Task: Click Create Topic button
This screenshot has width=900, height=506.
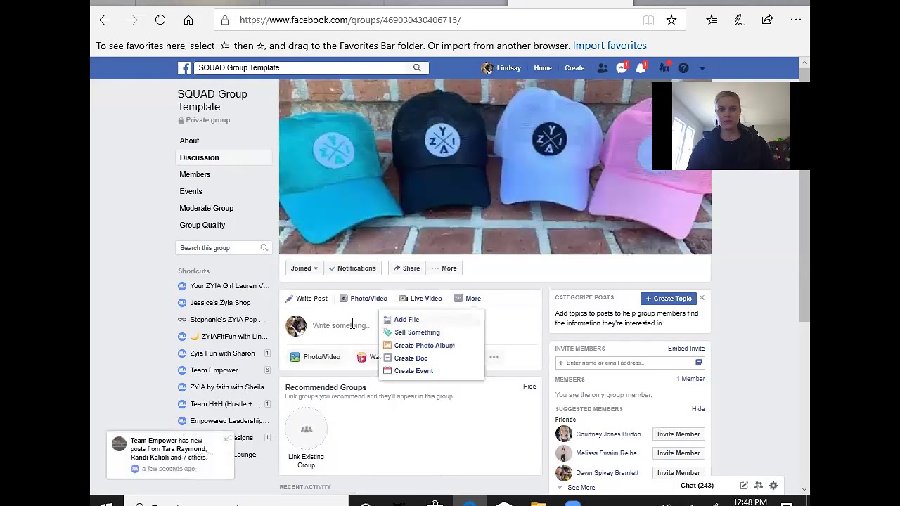Action: [x=669, y=299]
